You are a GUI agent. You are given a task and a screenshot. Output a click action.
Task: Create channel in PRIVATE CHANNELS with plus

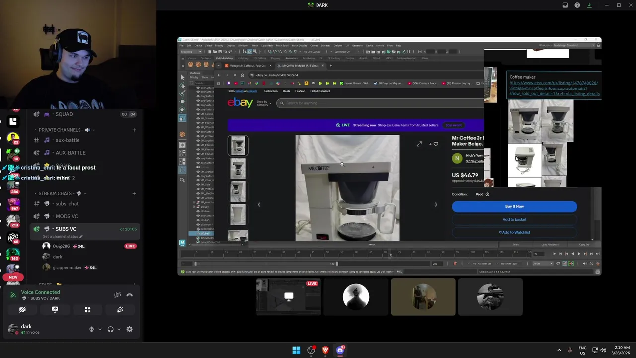coord(134,130)
